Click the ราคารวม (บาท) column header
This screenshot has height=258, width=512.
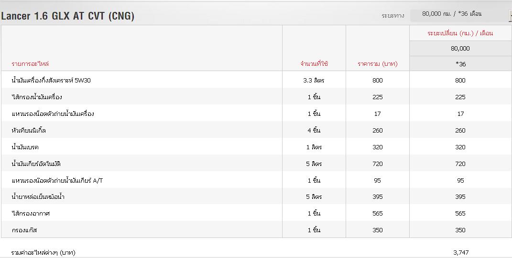point(377,63)
